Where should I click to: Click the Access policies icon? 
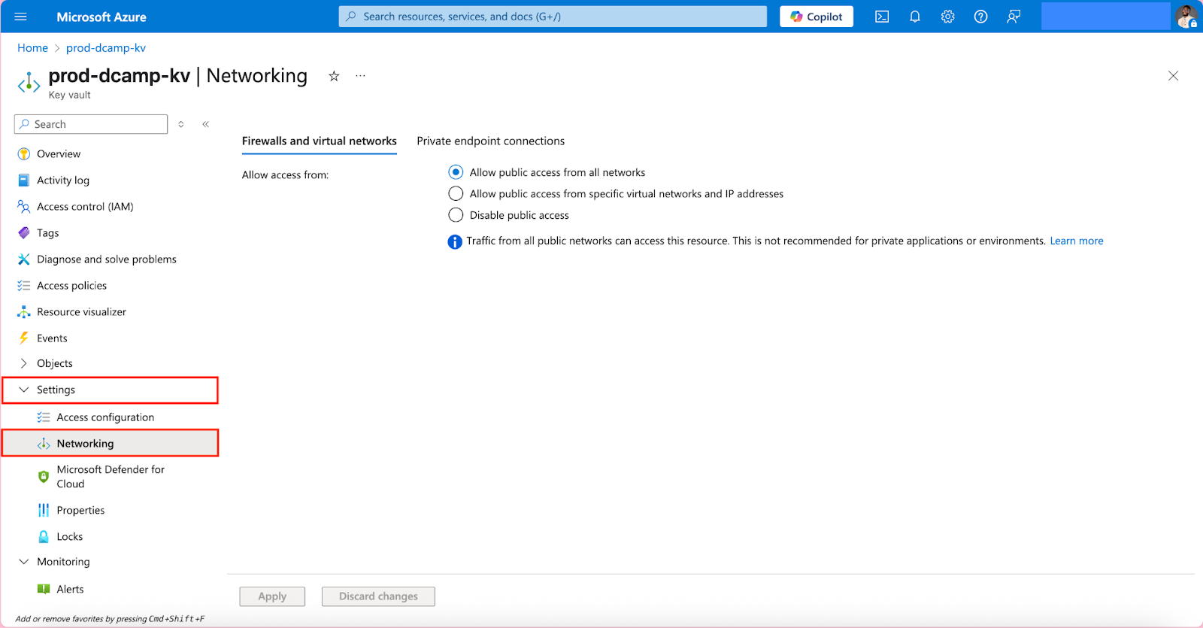[24, 285]
